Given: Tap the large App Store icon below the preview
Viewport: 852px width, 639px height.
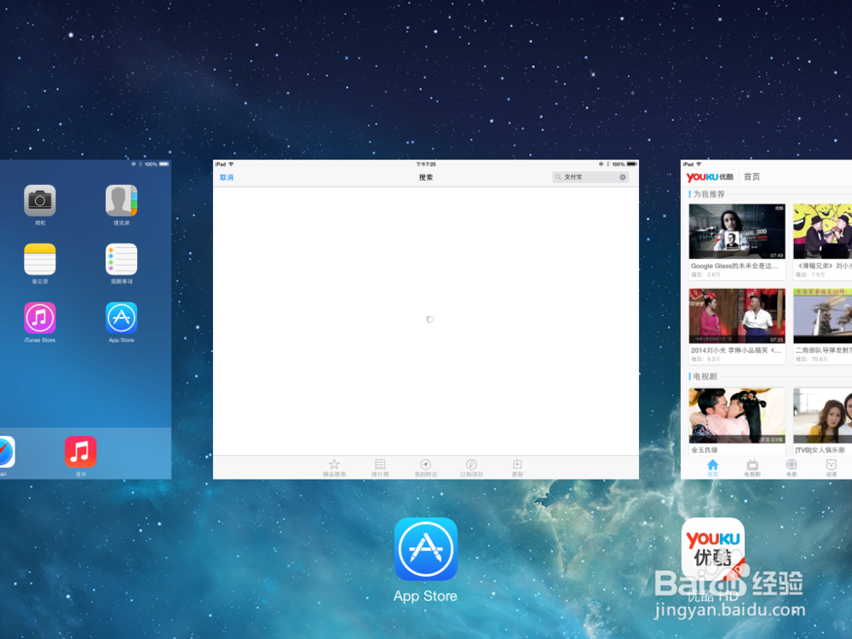Looking at the screenshot, I should (x=425, y=549).
